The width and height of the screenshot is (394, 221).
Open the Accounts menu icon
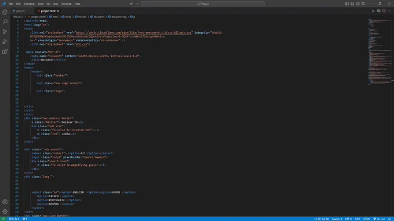click(5, 202)
